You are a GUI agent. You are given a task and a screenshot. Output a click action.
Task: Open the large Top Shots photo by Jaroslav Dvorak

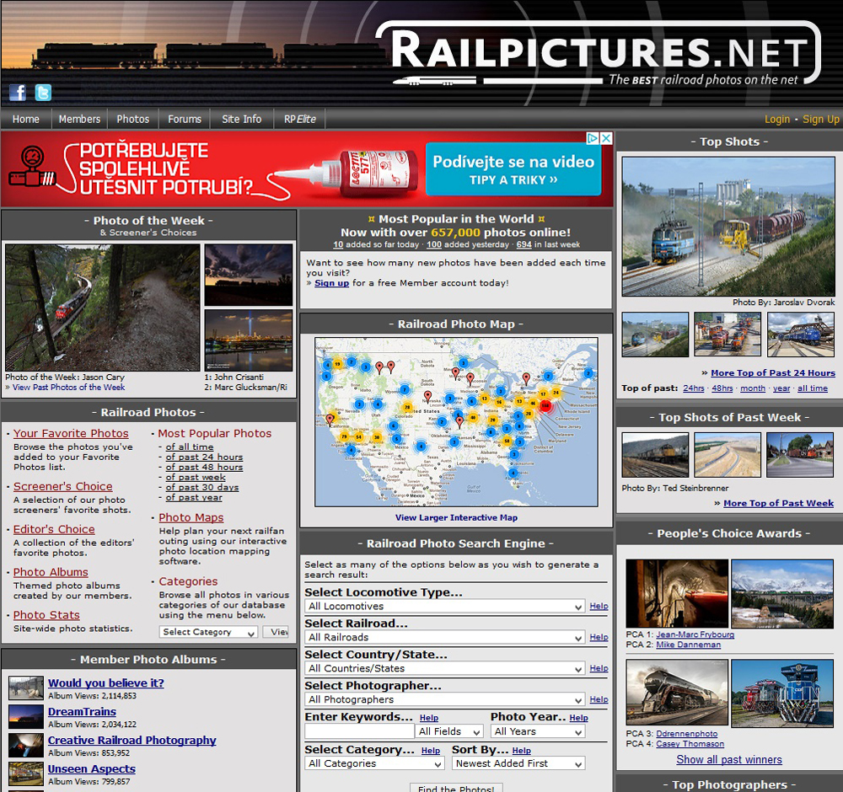[728, 226]
